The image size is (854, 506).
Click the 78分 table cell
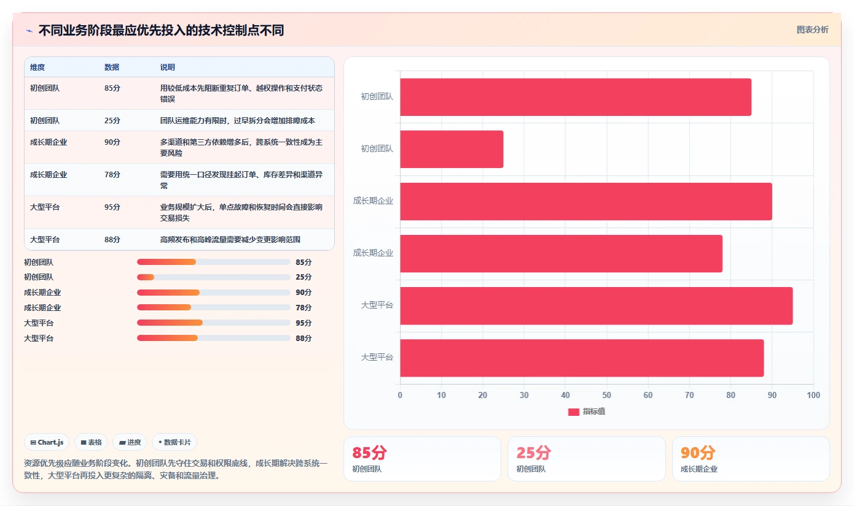pos(112,175)
